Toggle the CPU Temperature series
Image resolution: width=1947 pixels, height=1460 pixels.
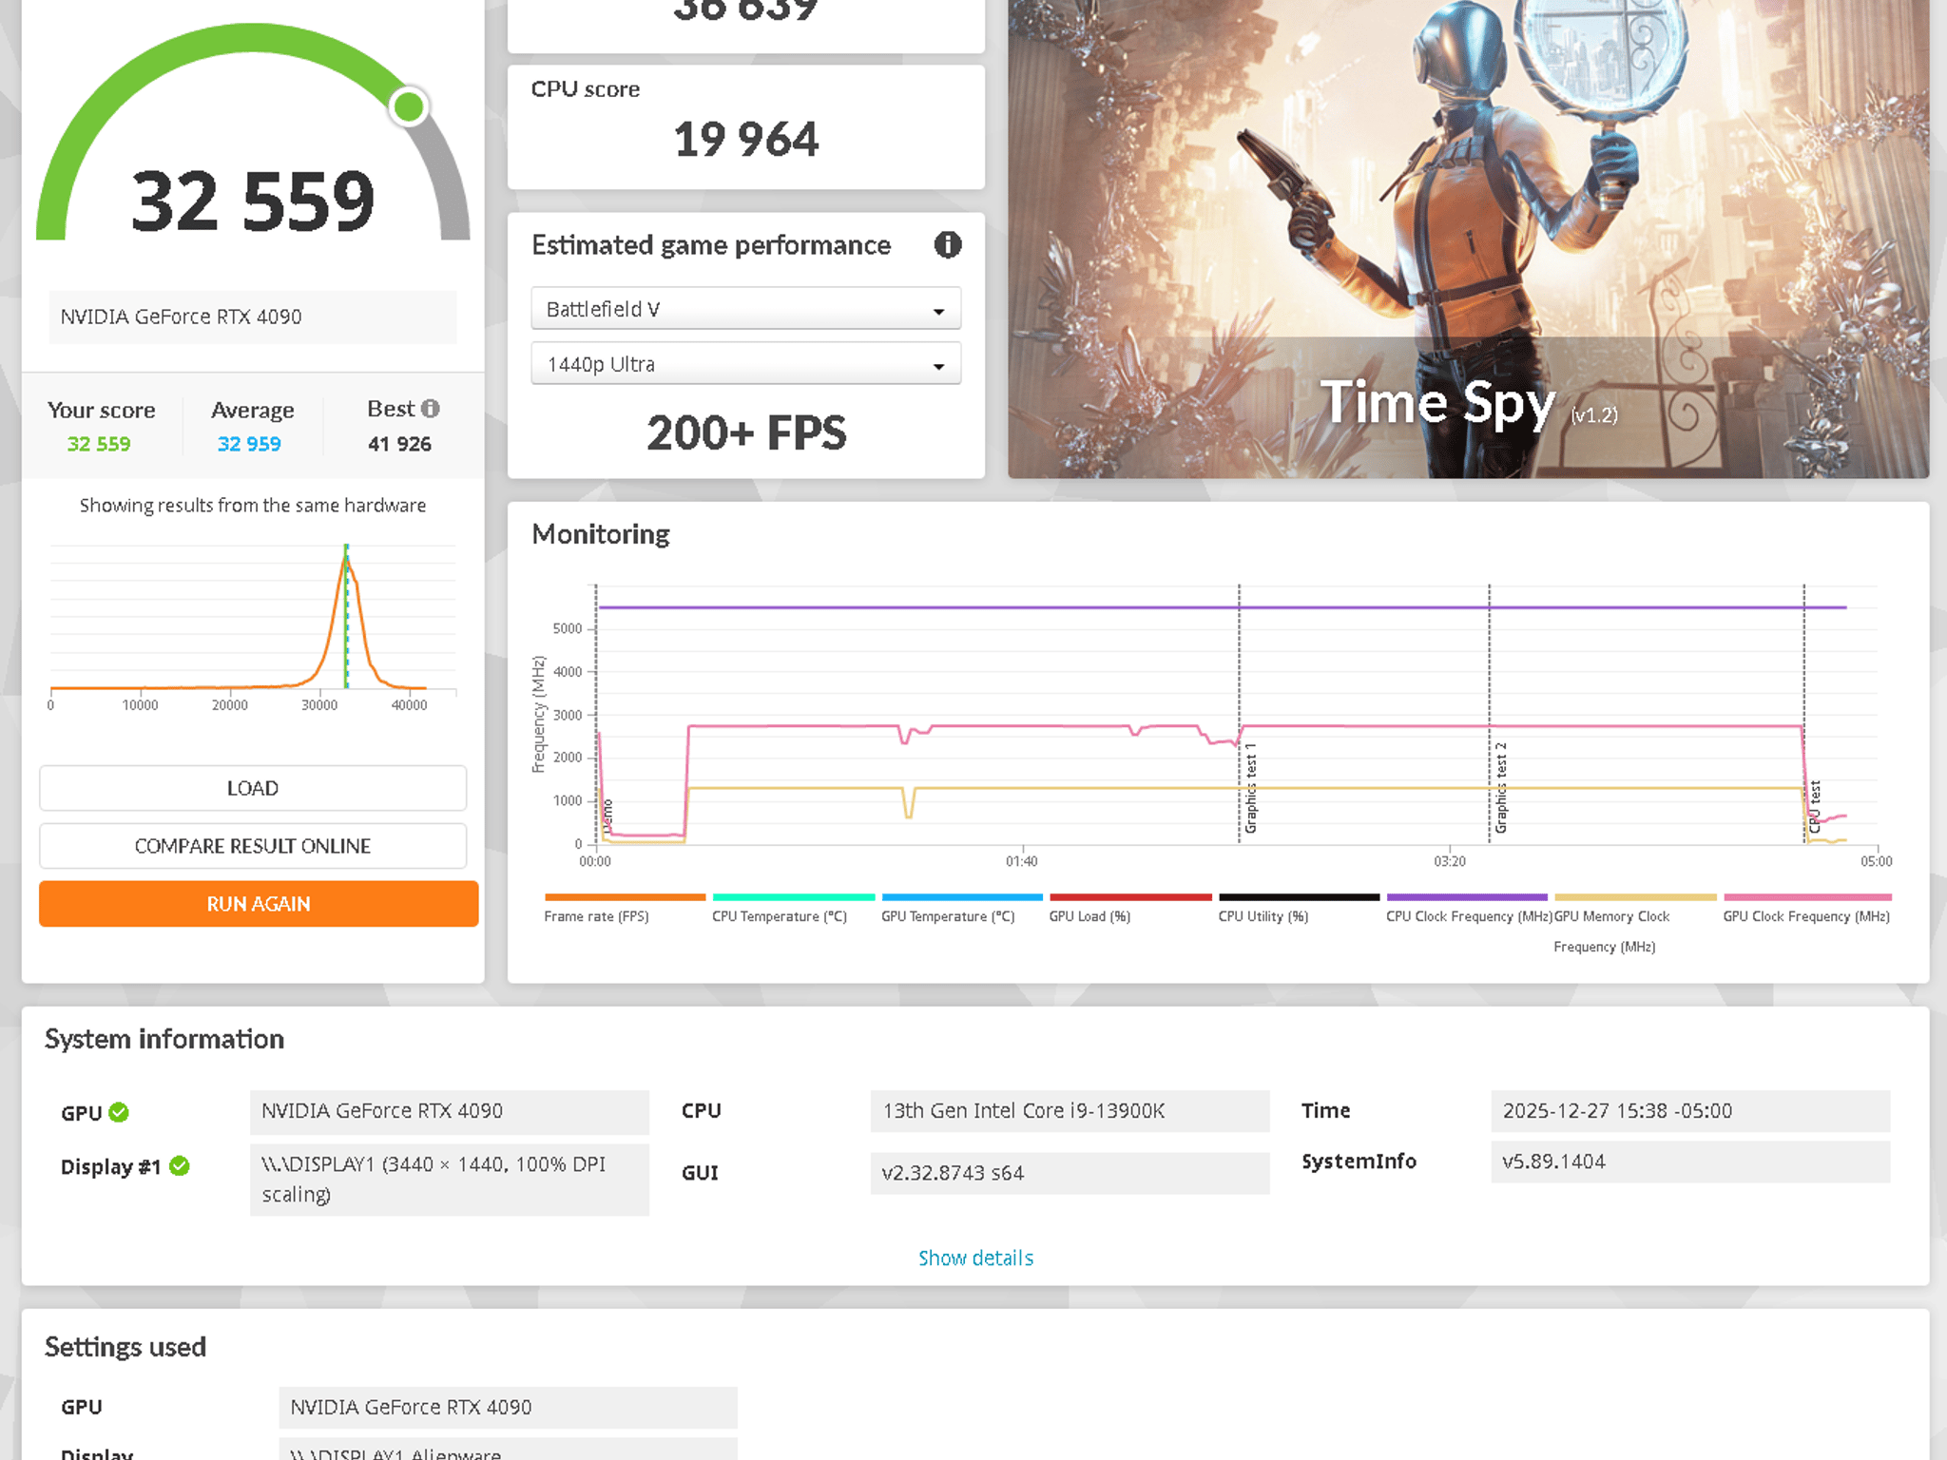[792, 896]
